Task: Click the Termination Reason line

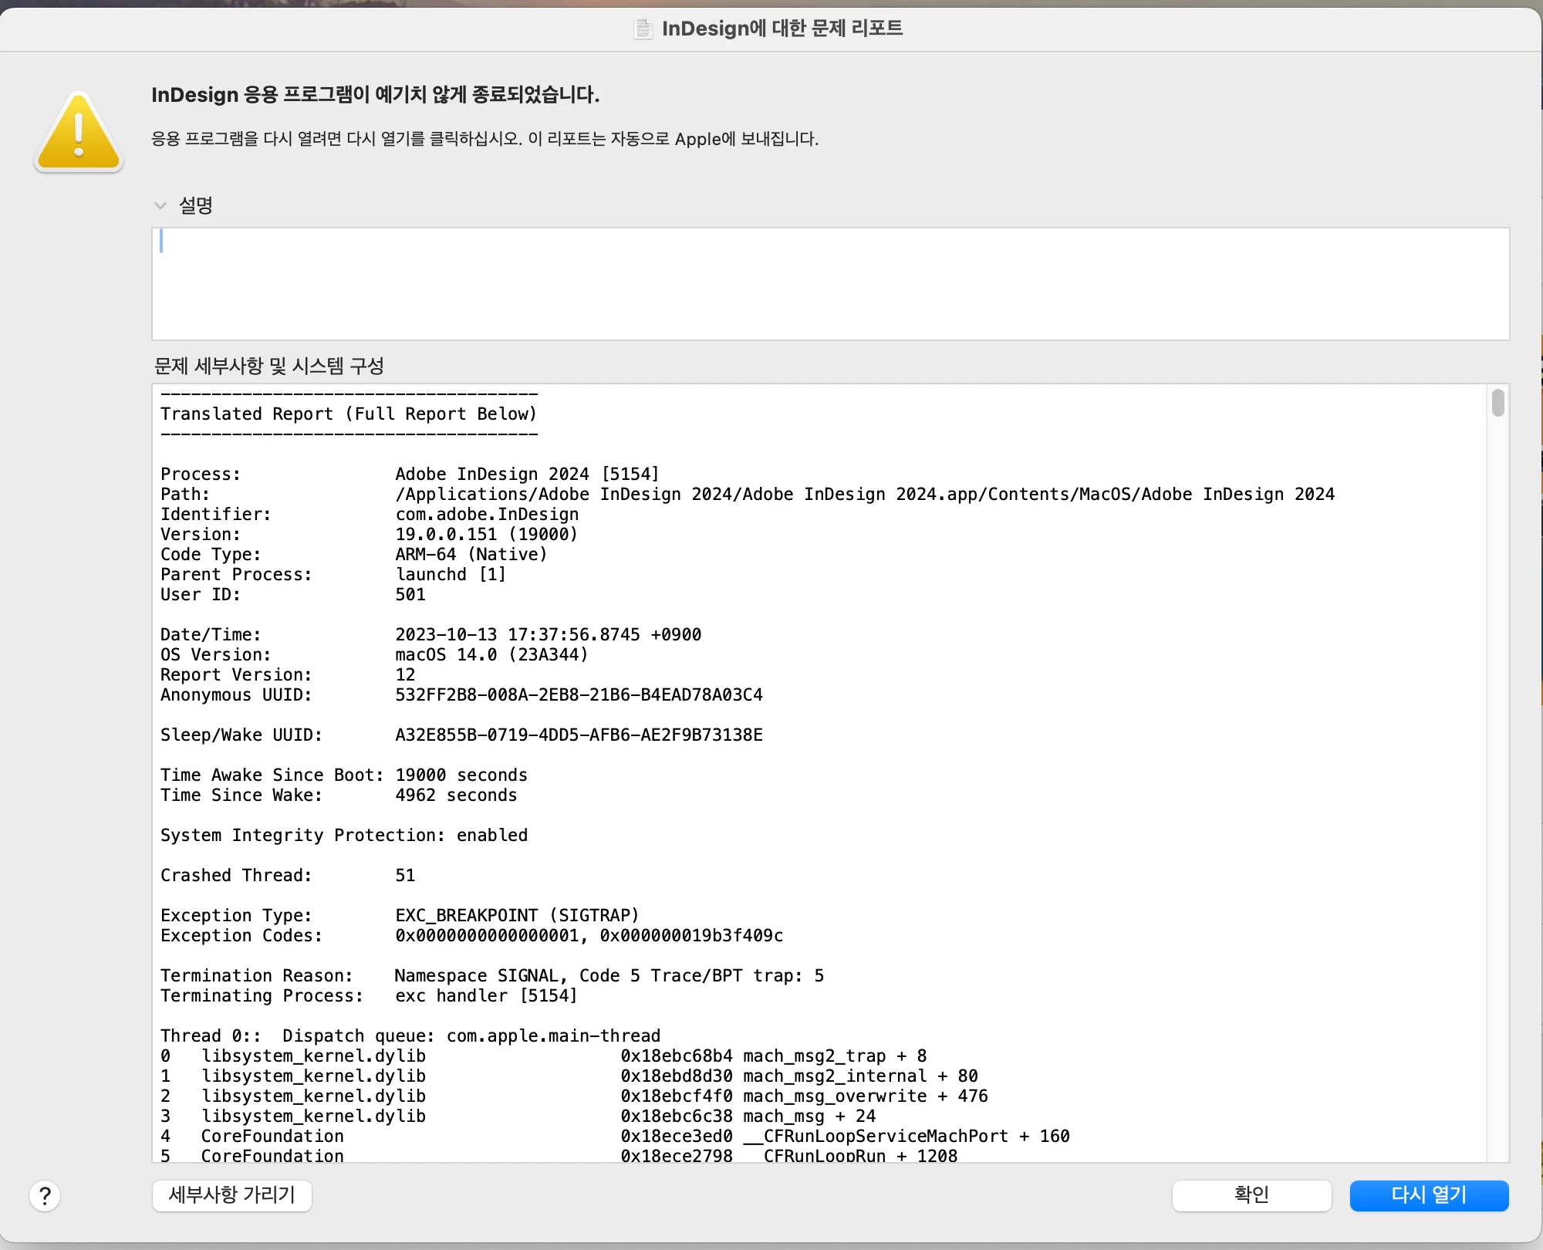Action: [x=492, y=975]
